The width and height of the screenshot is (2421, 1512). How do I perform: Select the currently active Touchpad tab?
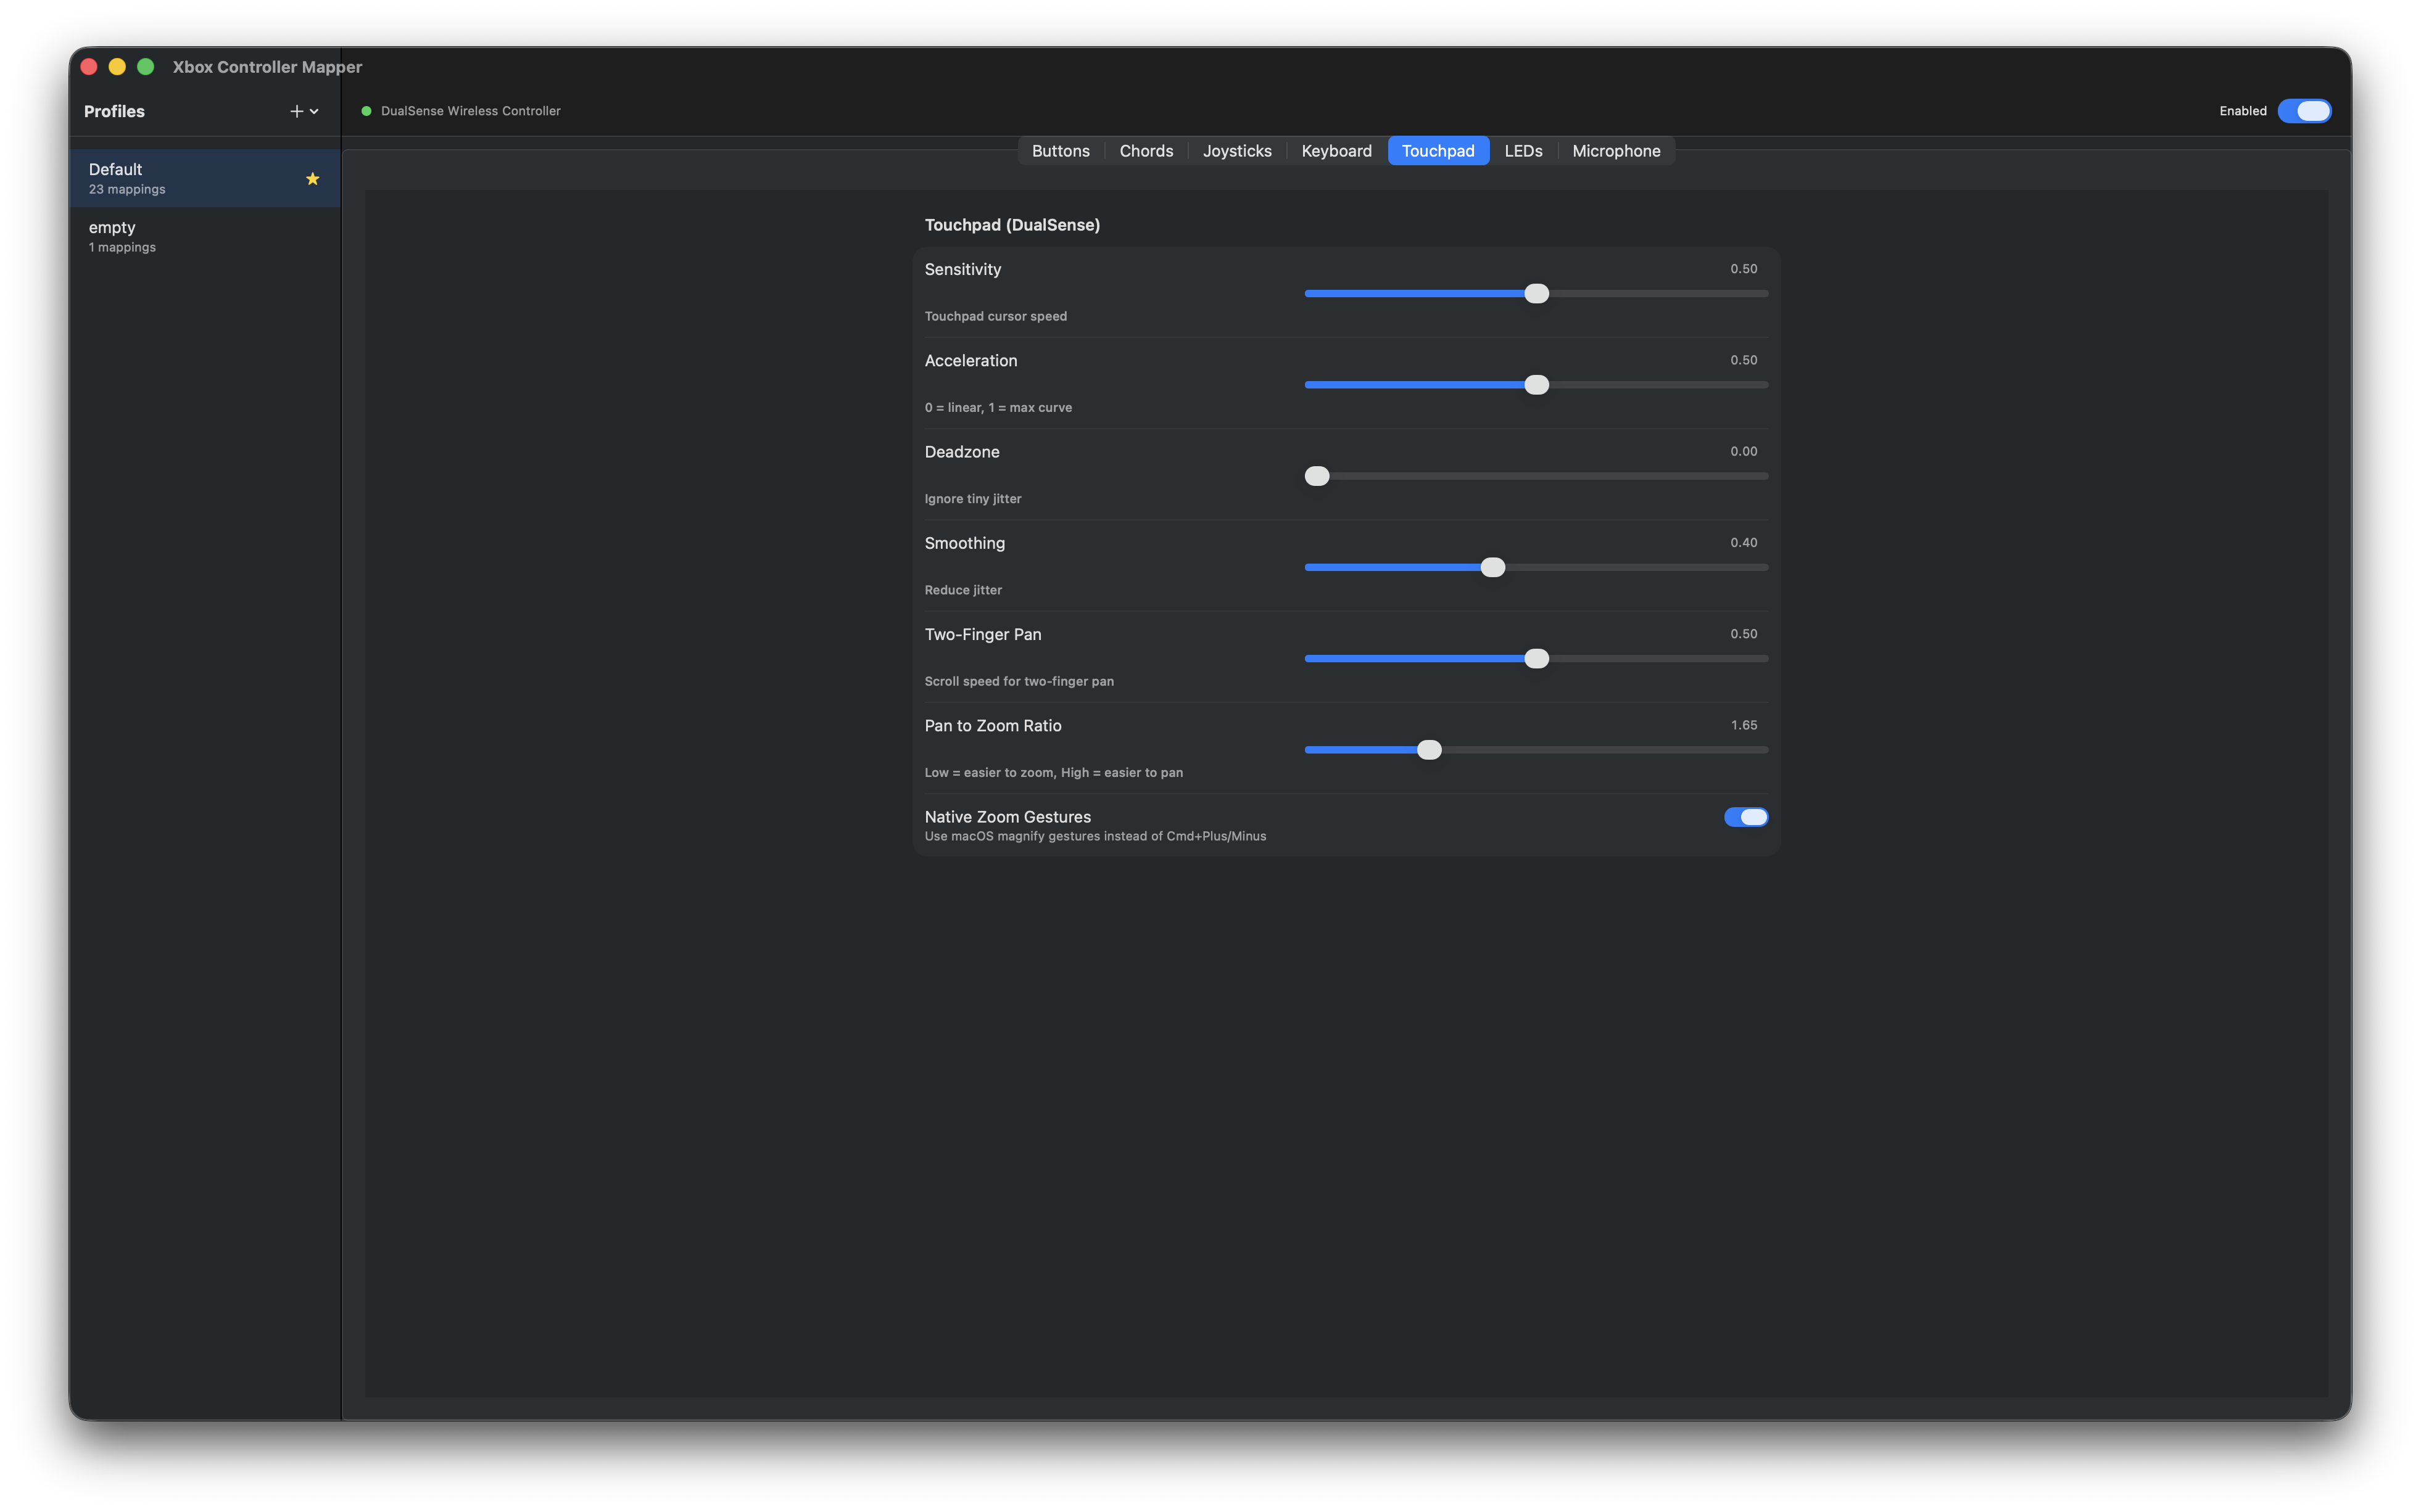pos(1438,150)
